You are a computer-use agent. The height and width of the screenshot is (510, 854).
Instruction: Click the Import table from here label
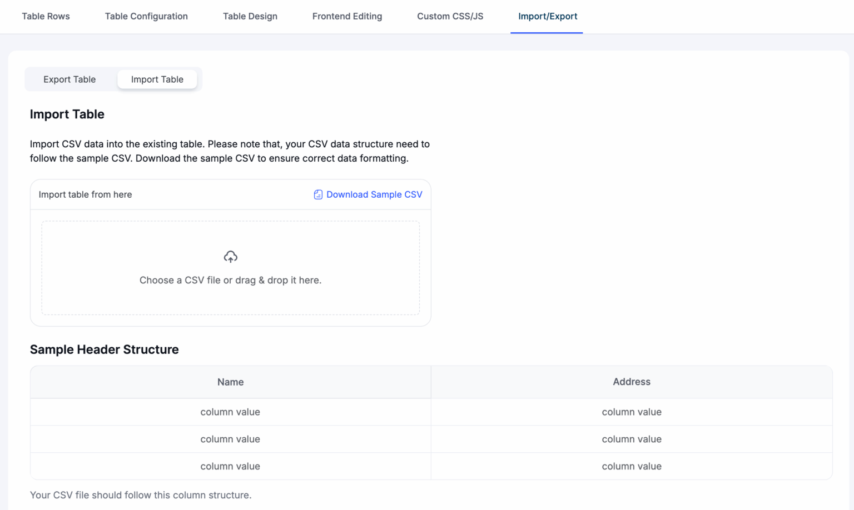[85, 194]
